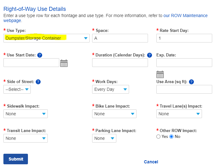215x168 pixels.
Task: Select No for Other ROW Impact
Action: (x=172, y=137)
